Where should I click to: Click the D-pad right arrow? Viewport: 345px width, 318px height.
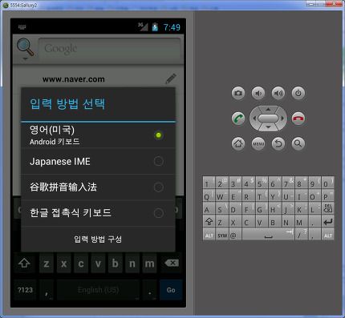pyautogui.click(x=282, y=119)
